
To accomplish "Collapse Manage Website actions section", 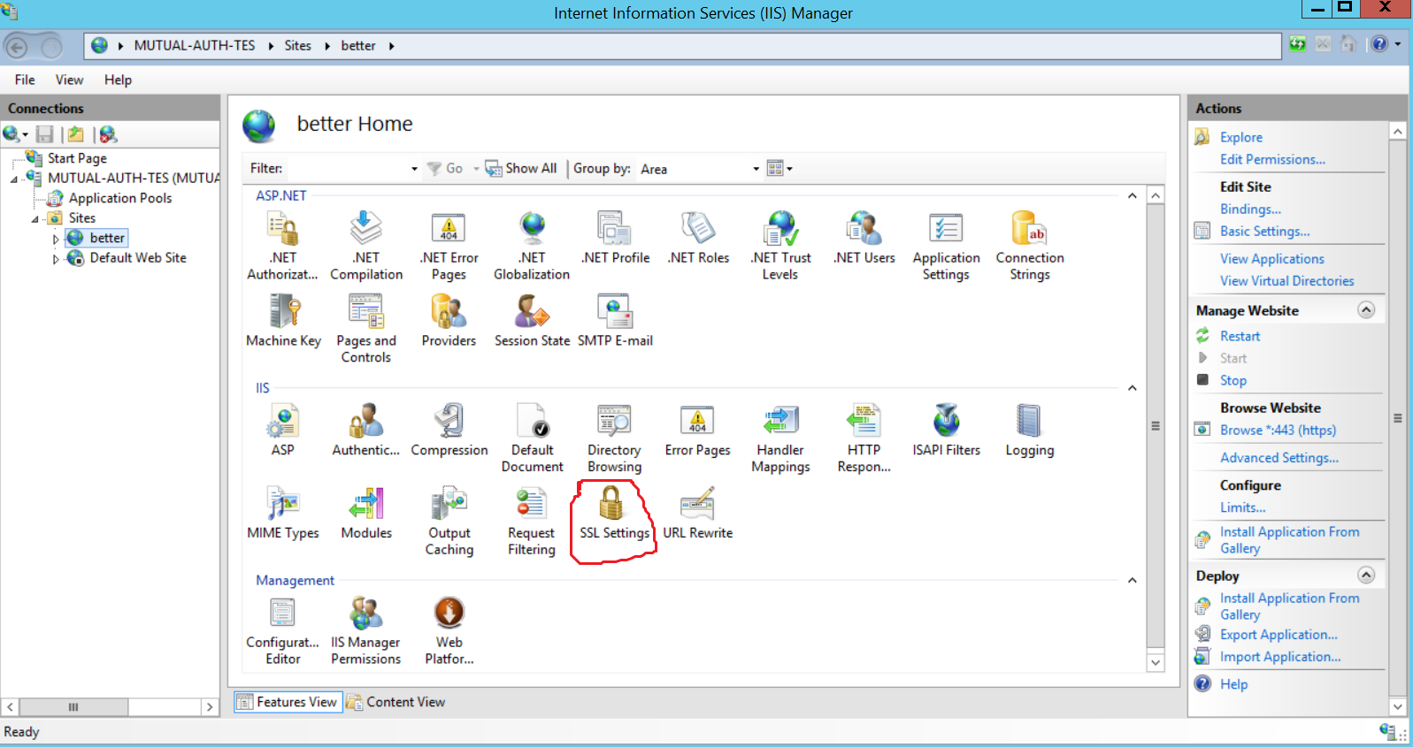I will [x=1366, y=310].
